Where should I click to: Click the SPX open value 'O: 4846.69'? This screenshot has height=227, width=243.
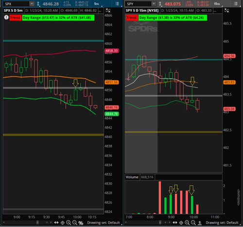(69, 11)
